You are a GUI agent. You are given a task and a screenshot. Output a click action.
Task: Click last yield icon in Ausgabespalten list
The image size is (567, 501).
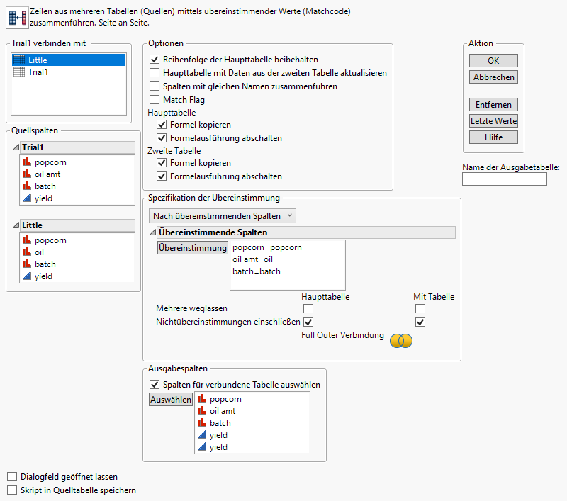(202, 446)
